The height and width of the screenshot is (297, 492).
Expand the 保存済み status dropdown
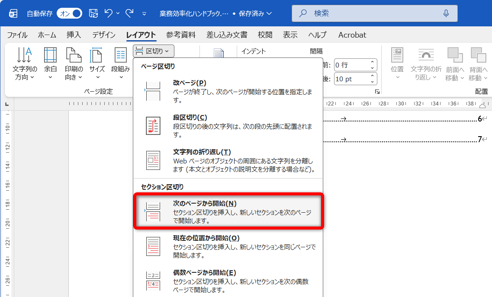pos(269,13)
